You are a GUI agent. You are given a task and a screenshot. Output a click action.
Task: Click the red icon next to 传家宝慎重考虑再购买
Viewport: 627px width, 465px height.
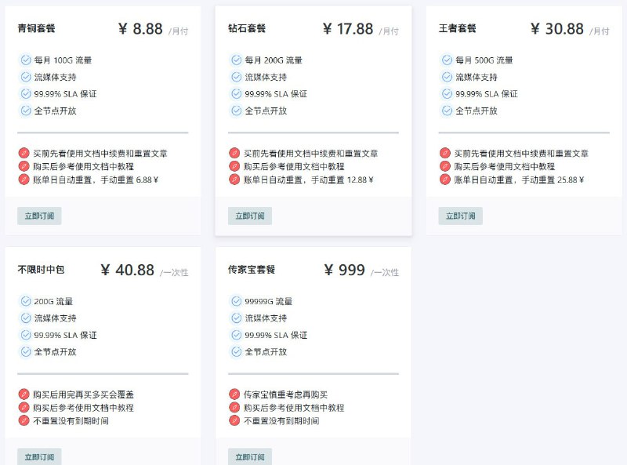(234, 394)
